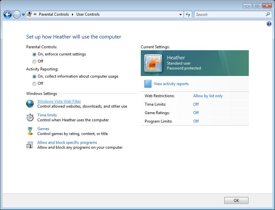275x210 pixels.
Task: Click the Current Settings: label
Action: pyautogui.click(x=155, y=47)
